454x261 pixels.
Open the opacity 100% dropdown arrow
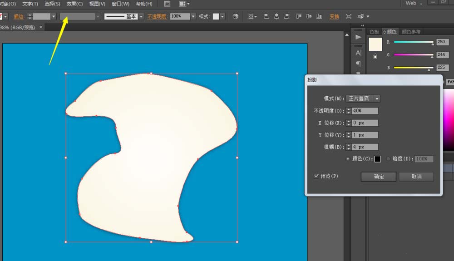[193, 16]
